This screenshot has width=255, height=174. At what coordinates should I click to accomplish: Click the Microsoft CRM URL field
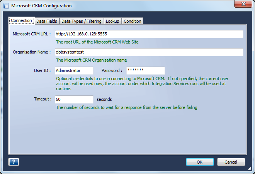[x=149, y=34]
